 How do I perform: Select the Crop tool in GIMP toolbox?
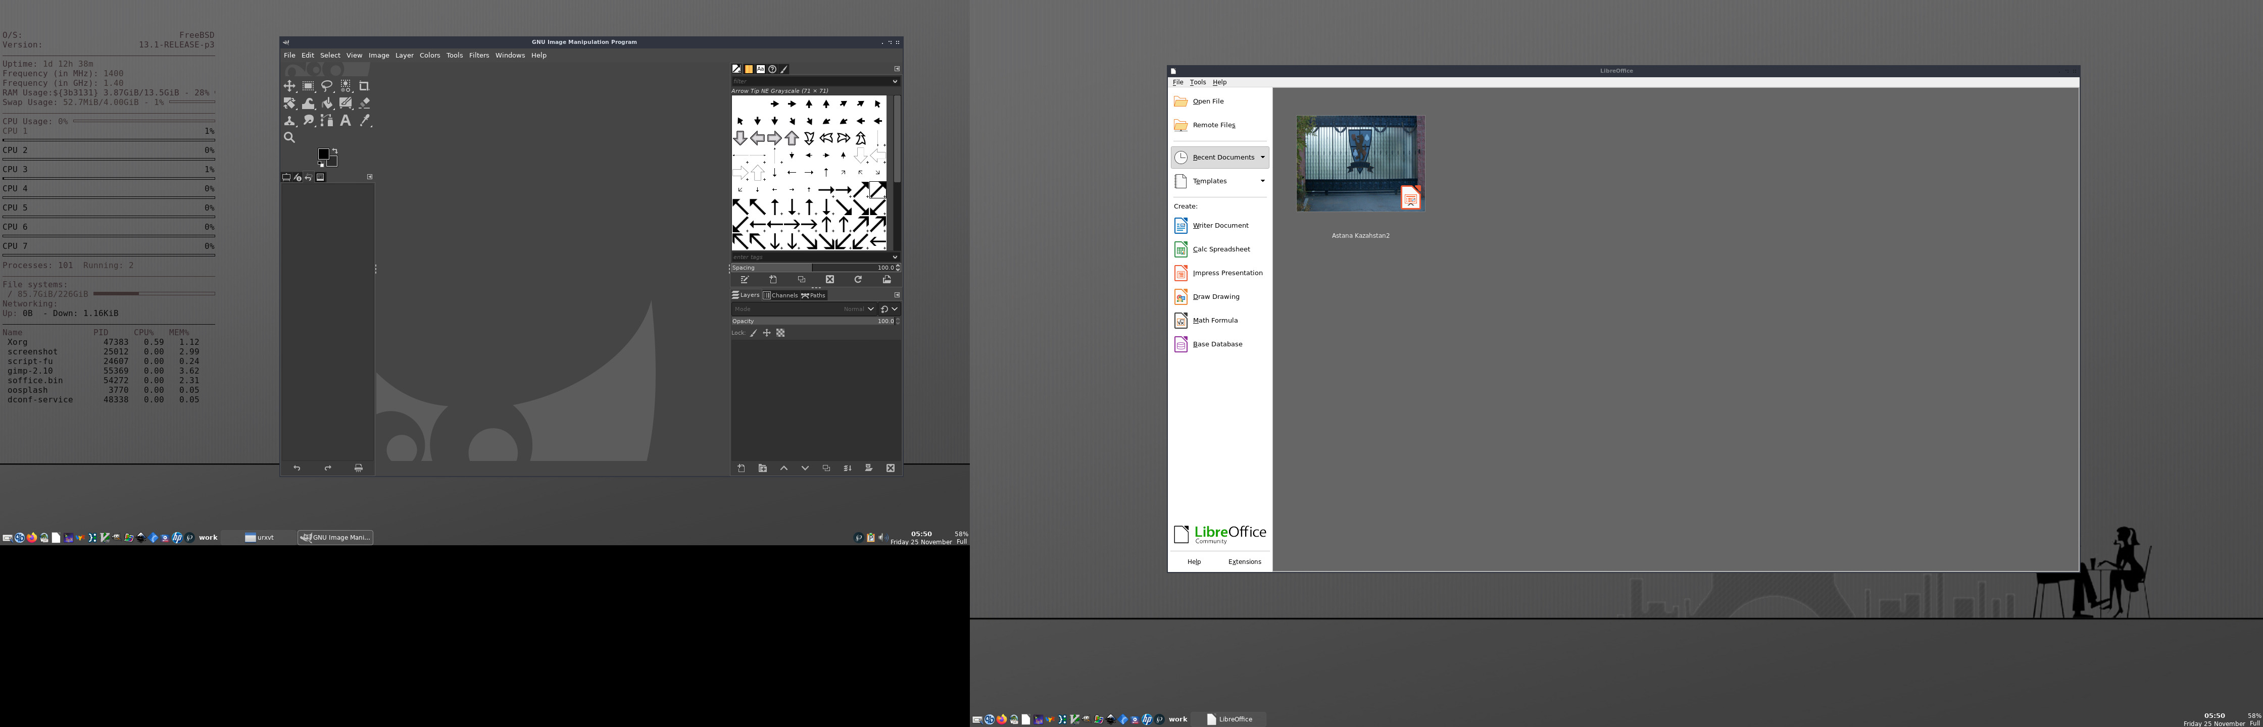tap(364, 86)
